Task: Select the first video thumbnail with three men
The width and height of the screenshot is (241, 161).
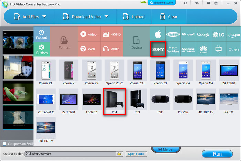Action: pyautogui.click(x=18, y=43)
